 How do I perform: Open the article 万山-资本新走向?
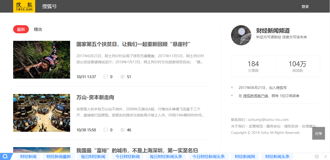(95, 97)
